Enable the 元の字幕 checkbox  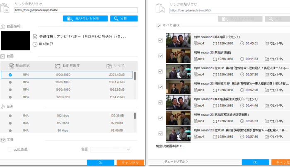10,149
